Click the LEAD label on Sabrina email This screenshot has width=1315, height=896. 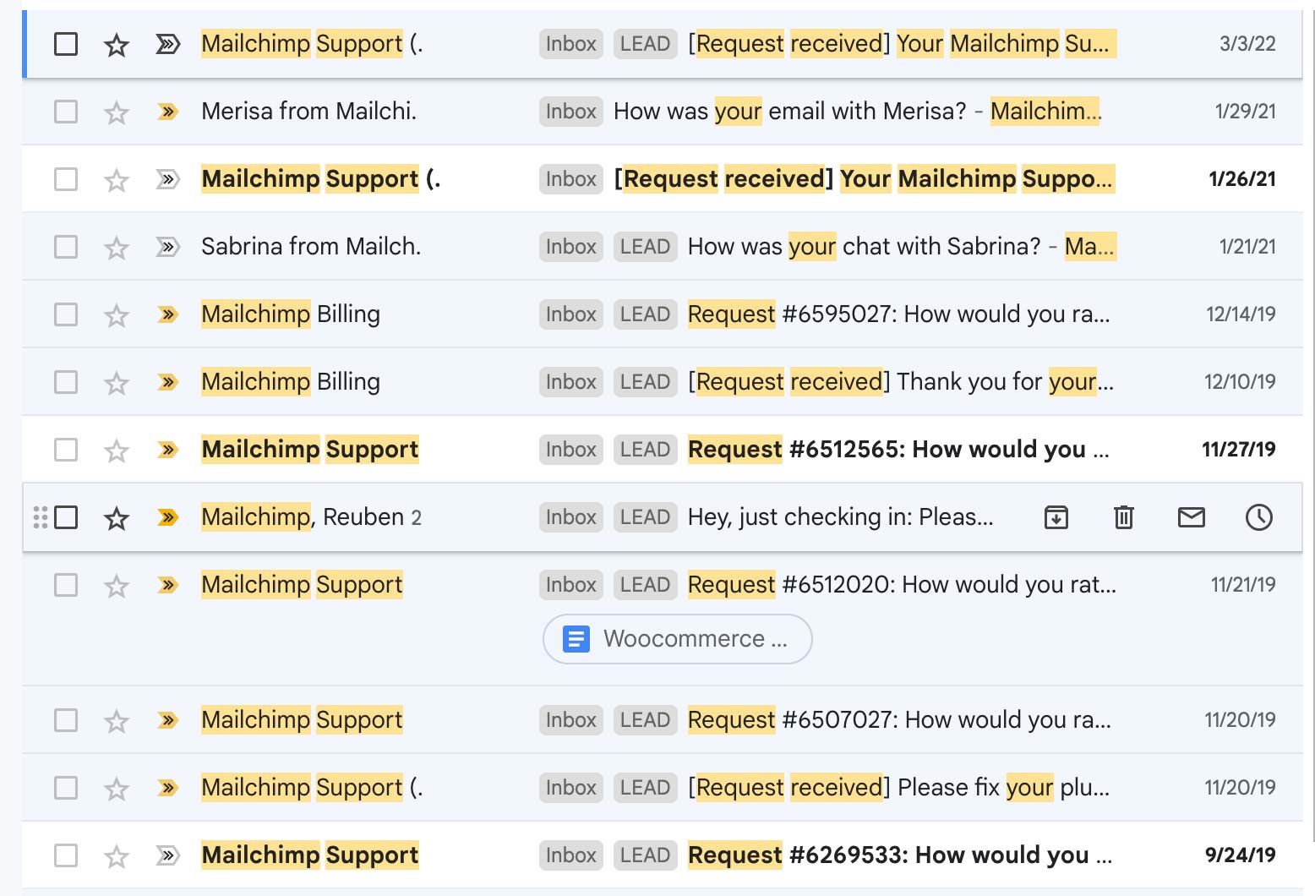[645, 247]
